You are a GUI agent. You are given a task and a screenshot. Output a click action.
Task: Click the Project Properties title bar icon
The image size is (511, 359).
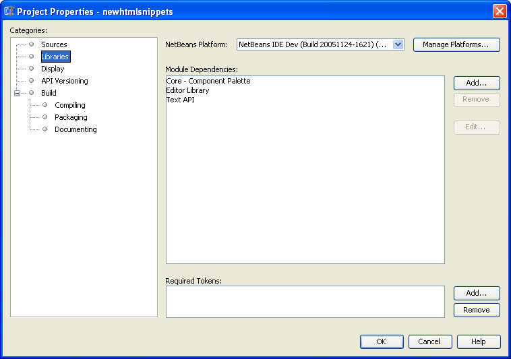[x=9, y=11]
